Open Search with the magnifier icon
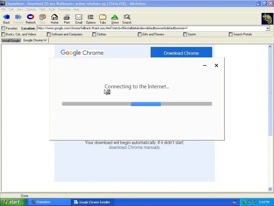274x206 pixels. click(x=127, y=17)
